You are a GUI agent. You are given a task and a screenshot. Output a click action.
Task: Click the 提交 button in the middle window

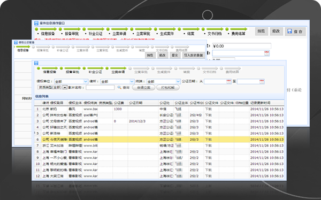pyautogui.click(x=175, y=55)
